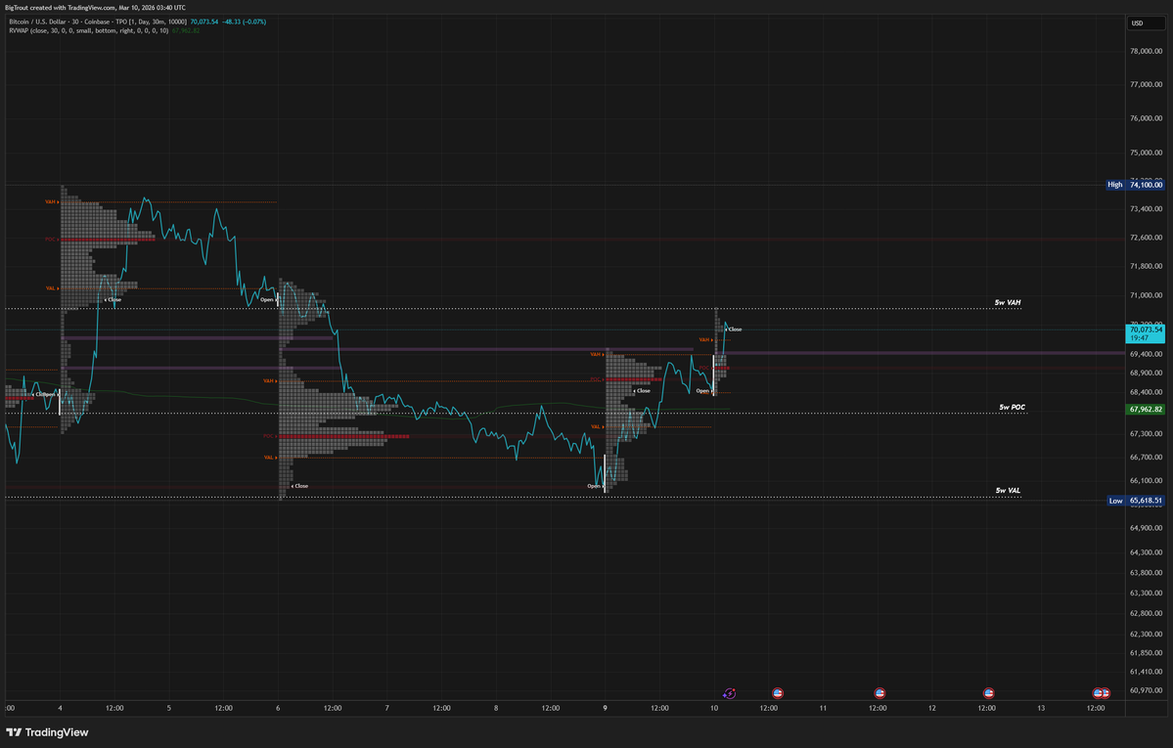Click the 68,400.00 price axis label
1173x748 pixels.
point(1146,393)
